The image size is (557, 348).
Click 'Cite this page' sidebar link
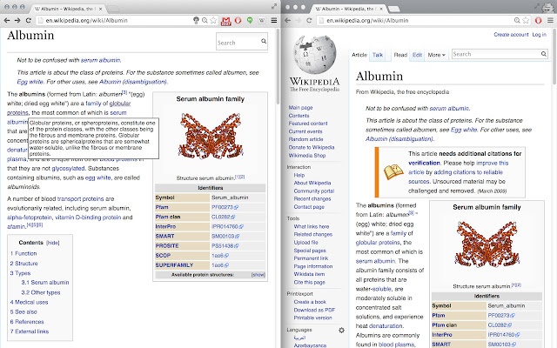coord(310,282)
